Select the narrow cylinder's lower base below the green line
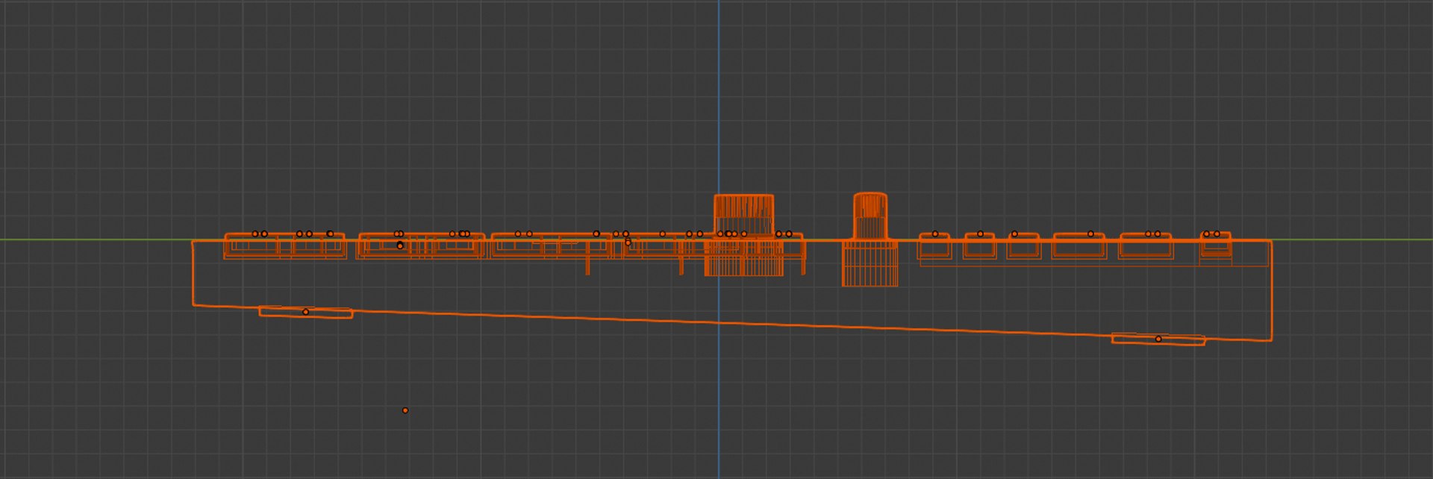1433x479 pixels. (870, 263)
